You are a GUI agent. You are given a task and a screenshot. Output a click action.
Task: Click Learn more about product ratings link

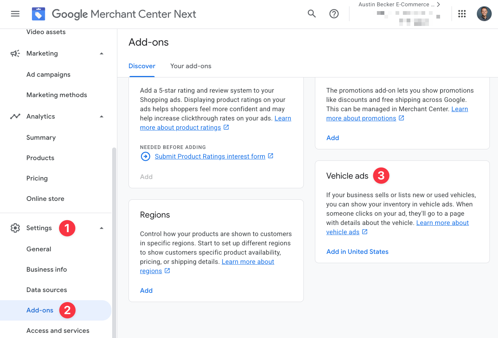pyautogui.click(x=180, y=127)
